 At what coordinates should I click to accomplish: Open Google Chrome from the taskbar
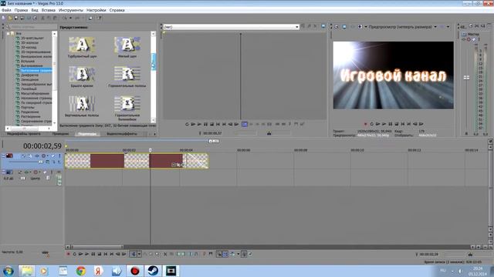pos(80,271)
